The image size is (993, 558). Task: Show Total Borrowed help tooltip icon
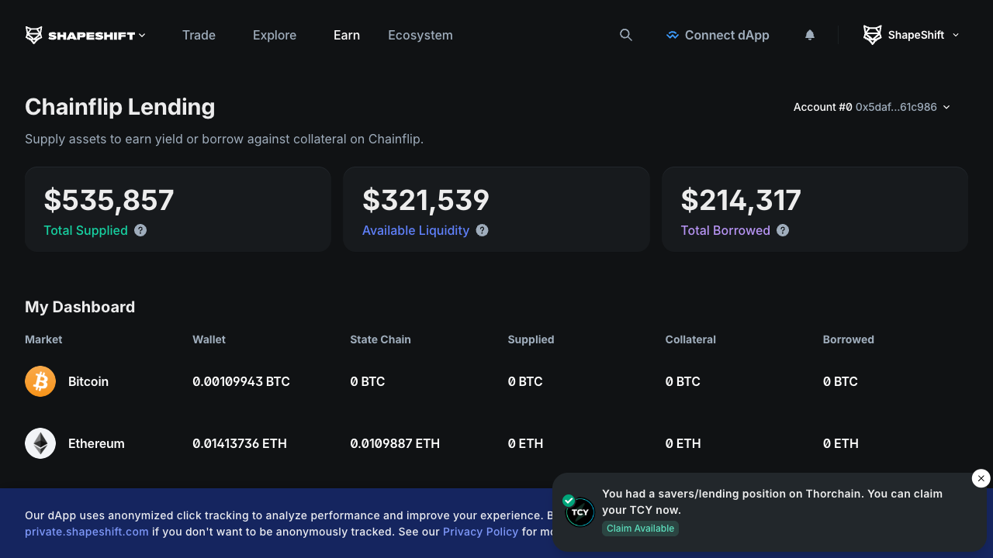coord(783,230)
